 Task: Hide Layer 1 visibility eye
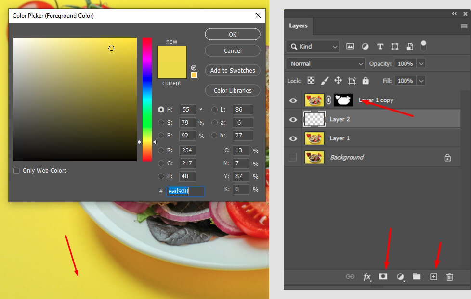point(293,138)
